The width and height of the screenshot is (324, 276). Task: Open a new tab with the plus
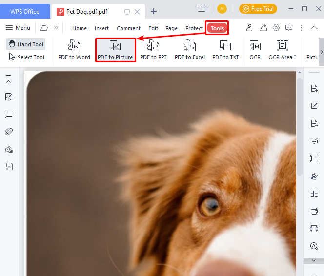[x=154, y=11]
